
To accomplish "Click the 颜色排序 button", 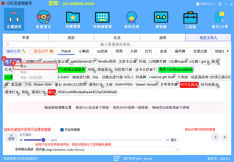I will pyautogui.click(x=44, y=51).
